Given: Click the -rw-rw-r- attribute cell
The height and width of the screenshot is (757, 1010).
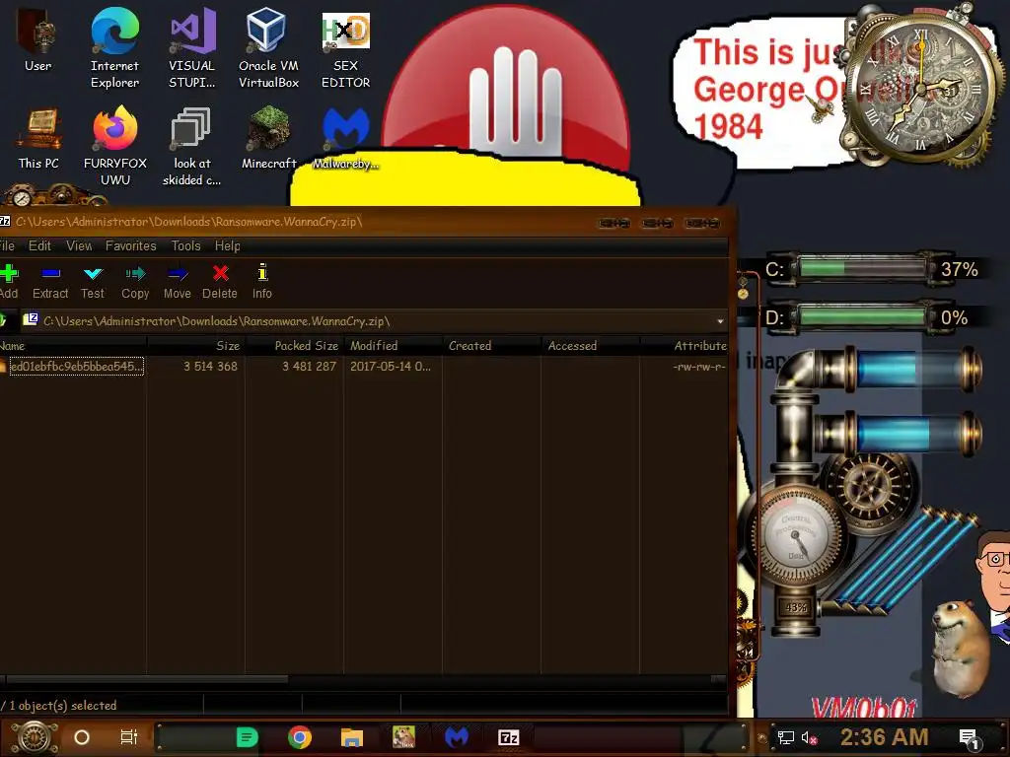Looking at the screenshot, I should (x=699, y=367).
